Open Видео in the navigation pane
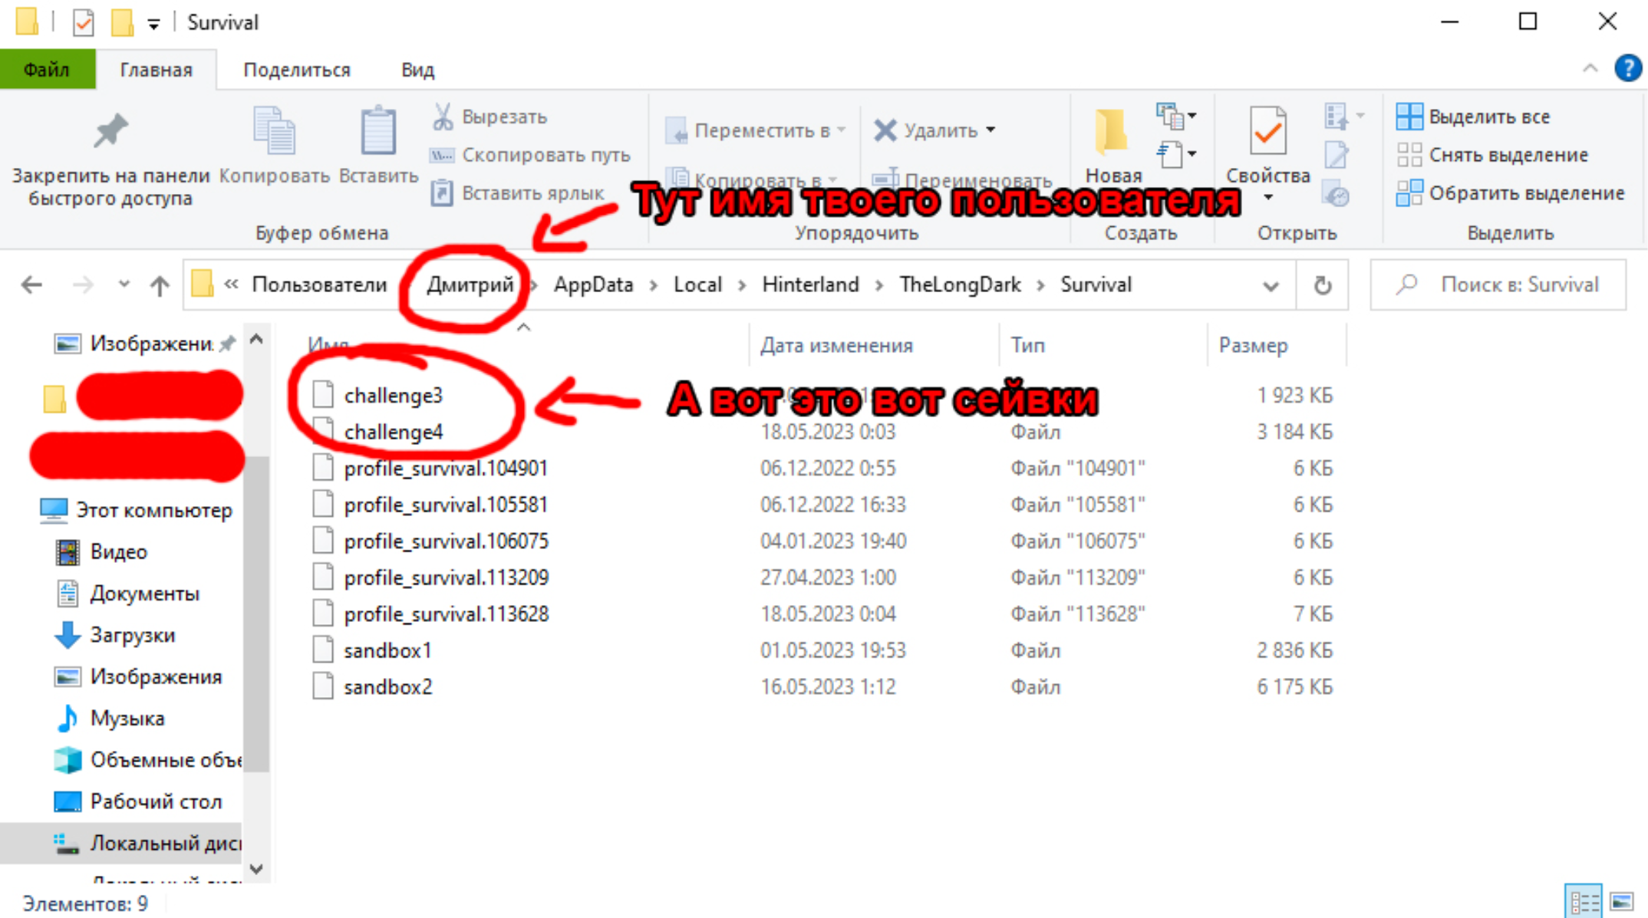 click(x=101, y=551)
